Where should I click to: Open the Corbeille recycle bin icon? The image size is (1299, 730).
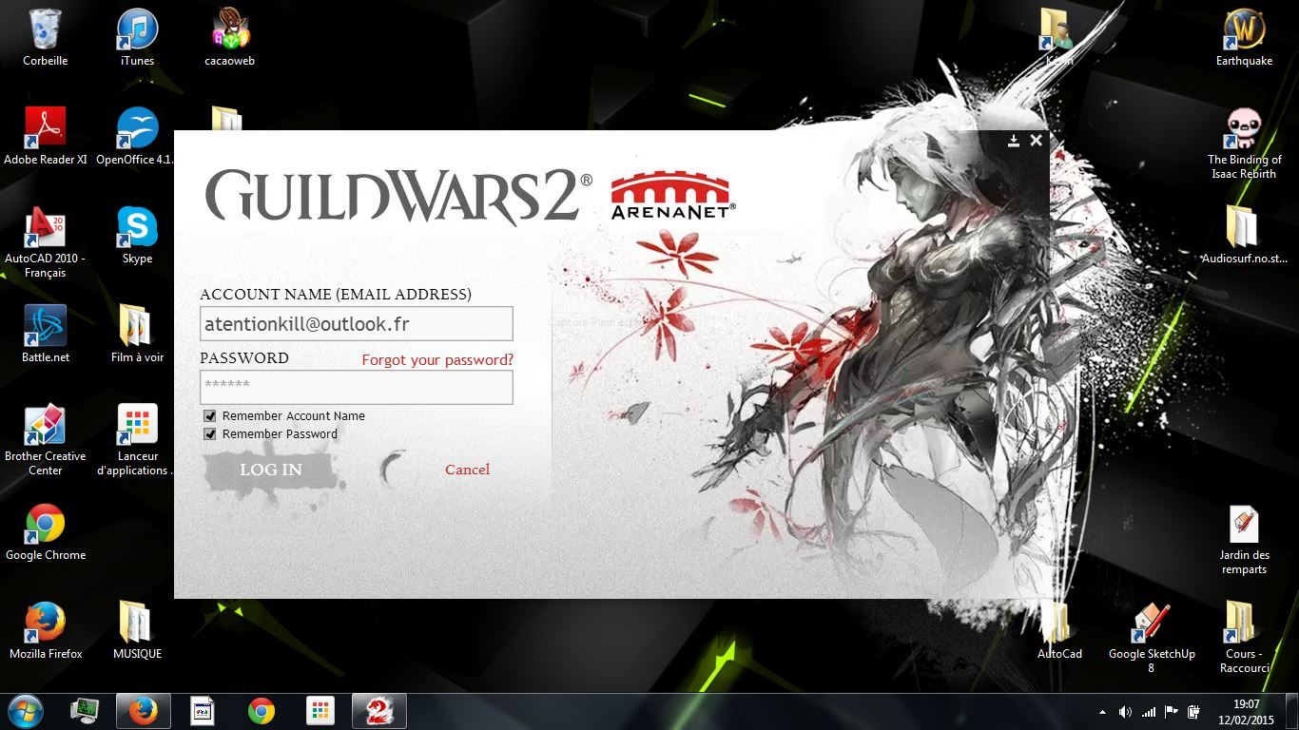(x=45, y=38)
